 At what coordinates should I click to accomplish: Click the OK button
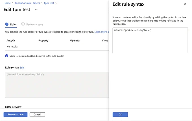pos(120,115)
